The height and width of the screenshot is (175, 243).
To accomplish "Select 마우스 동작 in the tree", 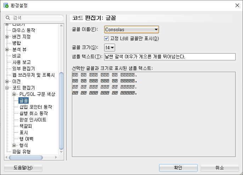I will (24, 30).
